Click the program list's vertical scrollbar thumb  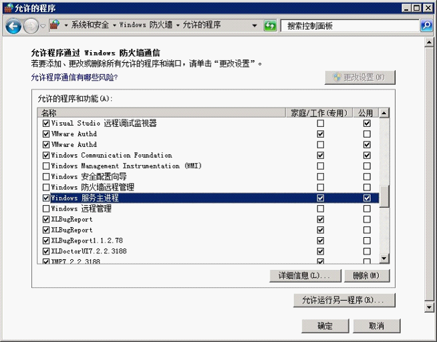coord(384,196)
